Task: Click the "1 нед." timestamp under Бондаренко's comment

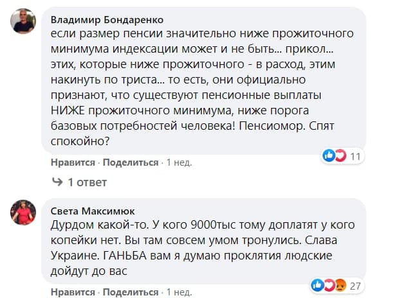Action: tap(179, 163)
